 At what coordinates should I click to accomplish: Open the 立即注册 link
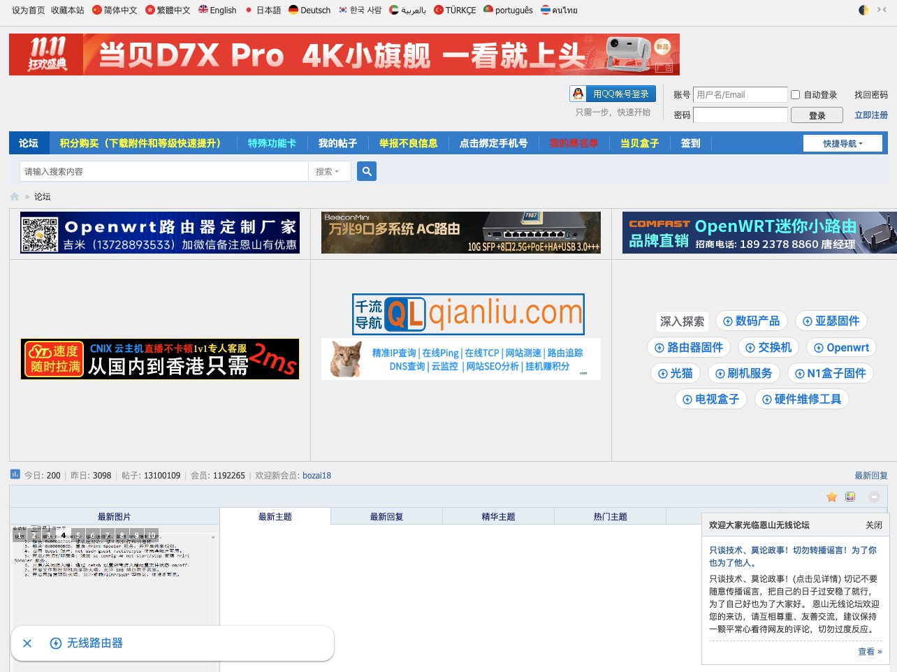click(870, 115)
